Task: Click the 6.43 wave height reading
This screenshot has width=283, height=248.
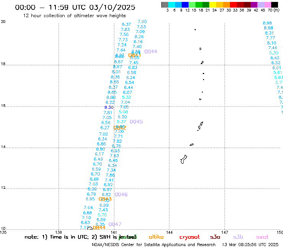Action: (275, 58)
